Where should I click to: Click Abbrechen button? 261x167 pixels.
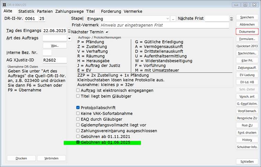(247, 24)
